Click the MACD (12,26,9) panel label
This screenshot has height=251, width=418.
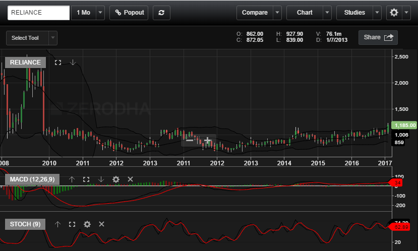tap(32, 179)
